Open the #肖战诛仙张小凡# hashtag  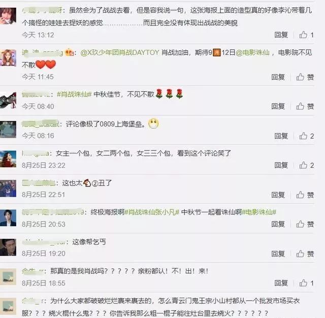[x=151, y=212]
